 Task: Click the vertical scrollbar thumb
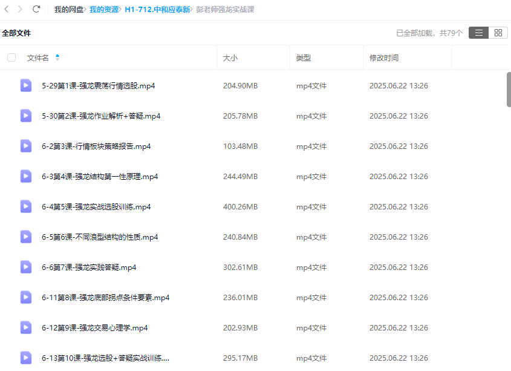point(509,89)
